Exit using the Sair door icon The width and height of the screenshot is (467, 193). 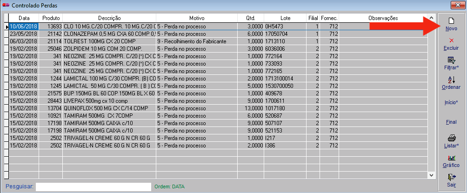coord(451,177)
